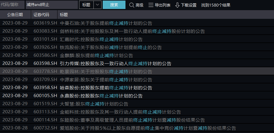274x133 pixels.
Task: Click the search box containing 减持and终止
Action: [52, 5]
